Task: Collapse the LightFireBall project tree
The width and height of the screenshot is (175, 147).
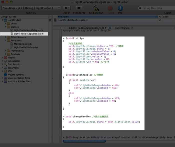Action: coord(2,20)
